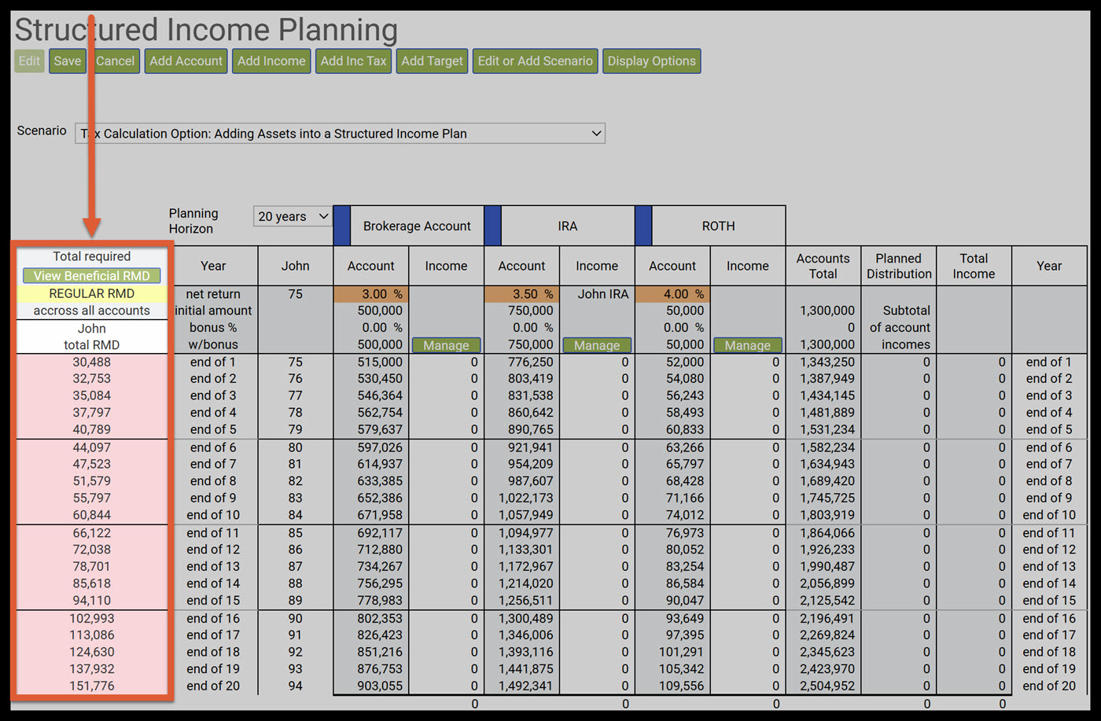This screenshot has height=721, width=1101.
Task: Click the Accounts Total column header
Action: pos(823,266)
